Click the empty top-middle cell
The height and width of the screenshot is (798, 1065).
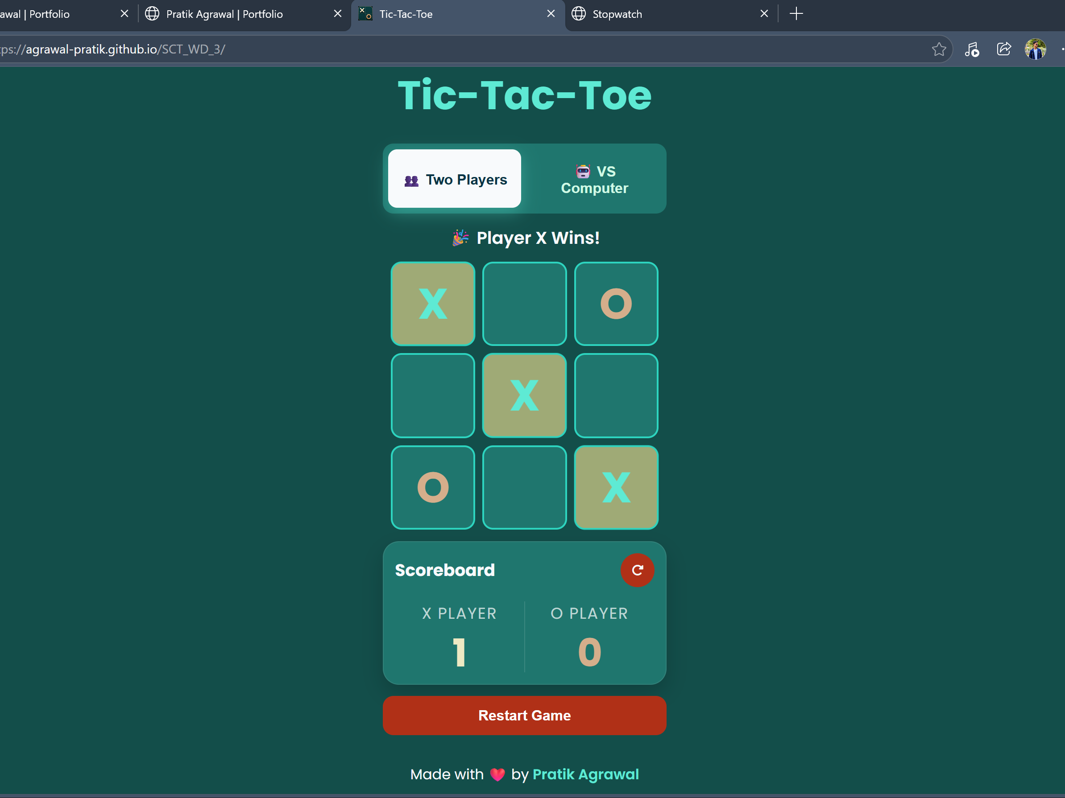[524, 304]
